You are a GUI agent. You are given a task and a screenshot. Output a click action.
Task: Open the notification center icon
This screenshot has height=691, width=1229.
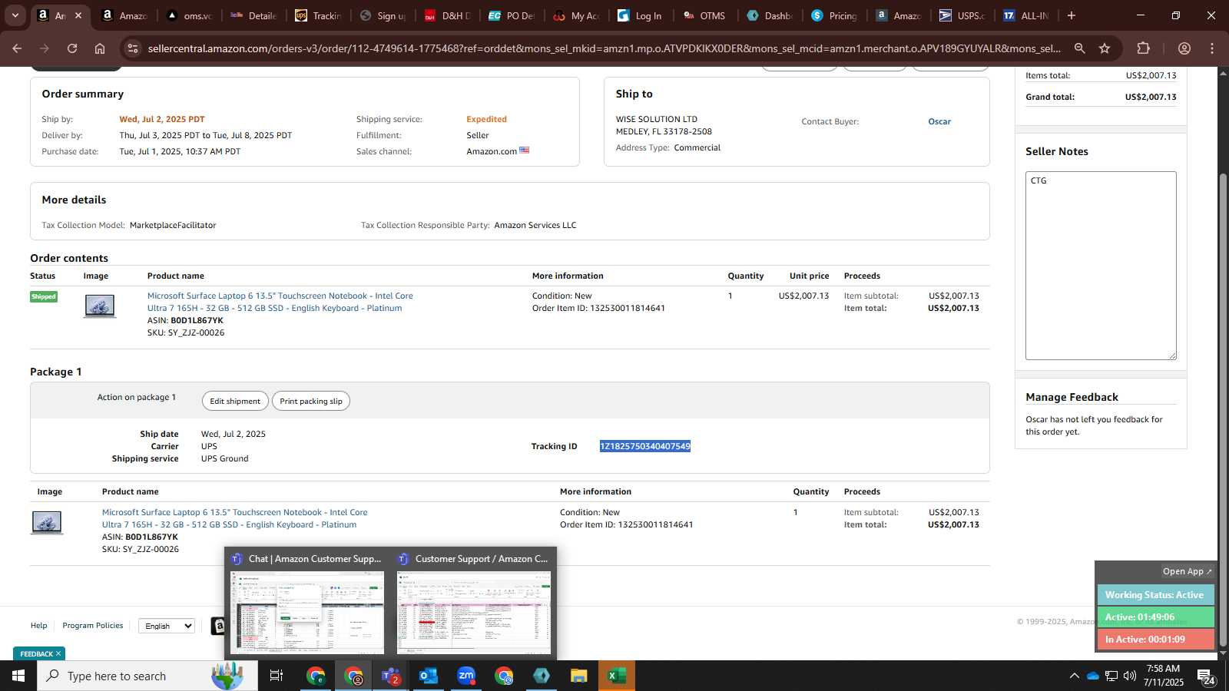click(1206, 676)
